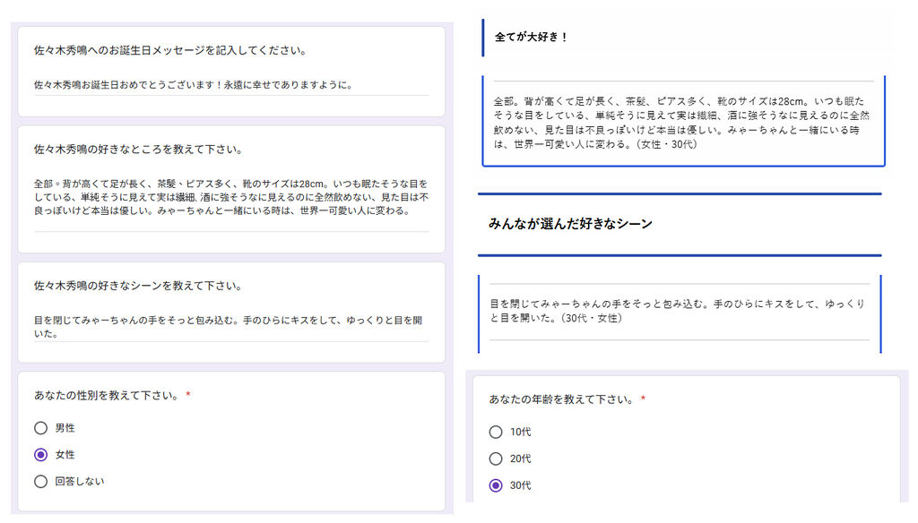Click the scene quote ending with（30代・女性）

point(679,311)
